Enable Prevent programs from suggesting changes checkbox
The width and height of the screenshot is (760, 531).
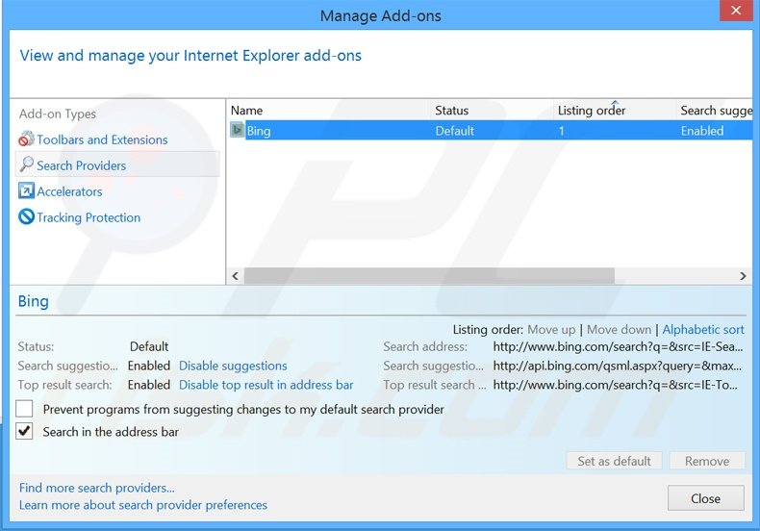[x=24, y=409]
